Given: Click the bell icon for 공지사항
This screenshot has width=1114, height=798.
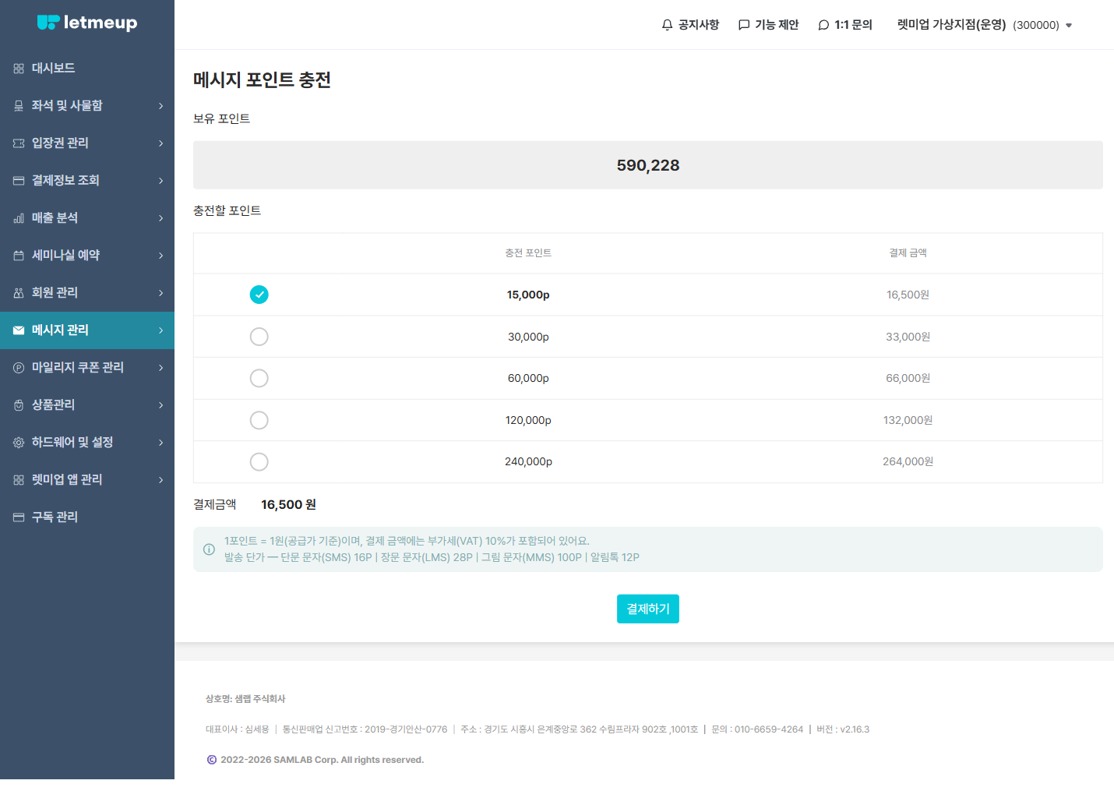Looking at the screenshot, I should tap(667, 25).
